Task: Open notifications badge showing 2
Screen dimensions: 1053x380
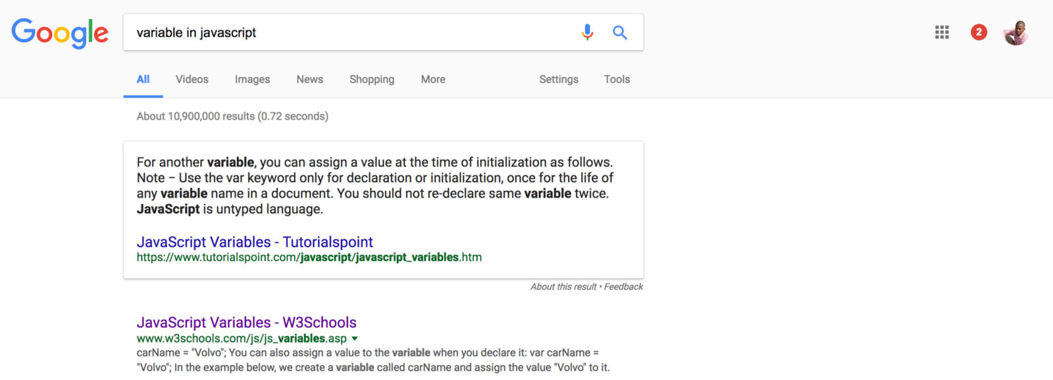Action: point(979,32)
